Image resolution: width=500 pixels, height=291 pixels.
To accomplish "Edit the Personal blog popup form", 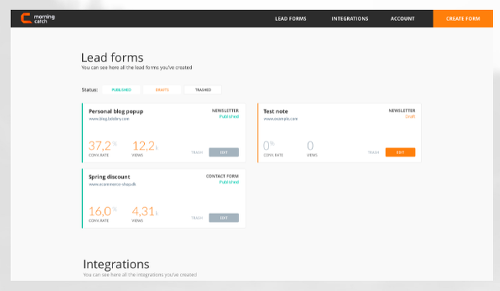I will [x=224, y=152].
